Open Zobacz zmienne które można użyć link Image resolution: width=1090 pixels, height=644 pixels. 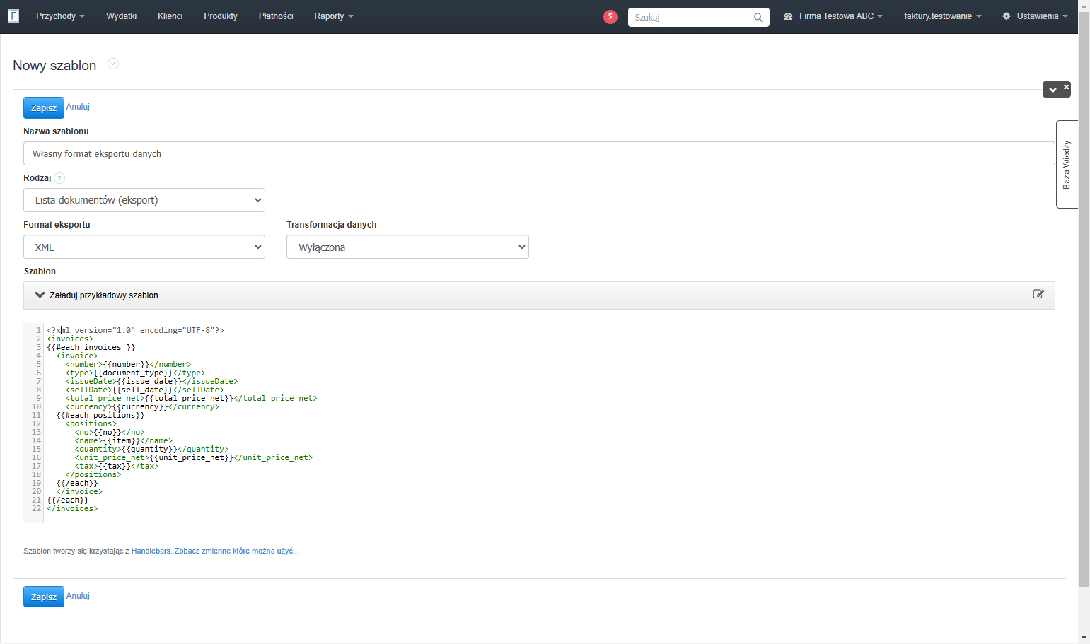(236, 551)
